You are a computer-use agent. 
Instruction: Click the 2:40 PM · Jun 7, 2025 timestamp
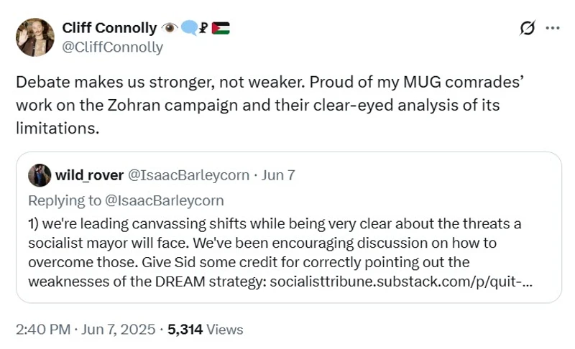(86, 330)
